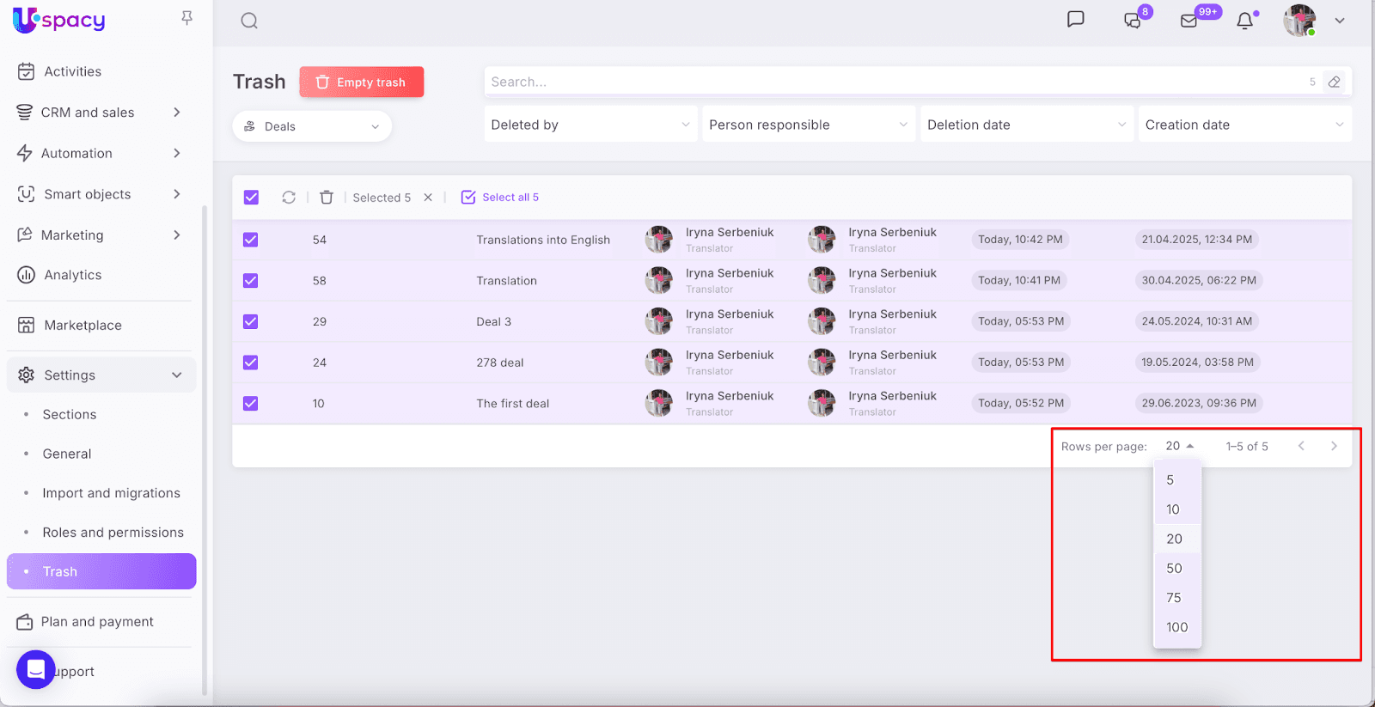
Task: Open Roles and permissions settings section
Action: 113,533
